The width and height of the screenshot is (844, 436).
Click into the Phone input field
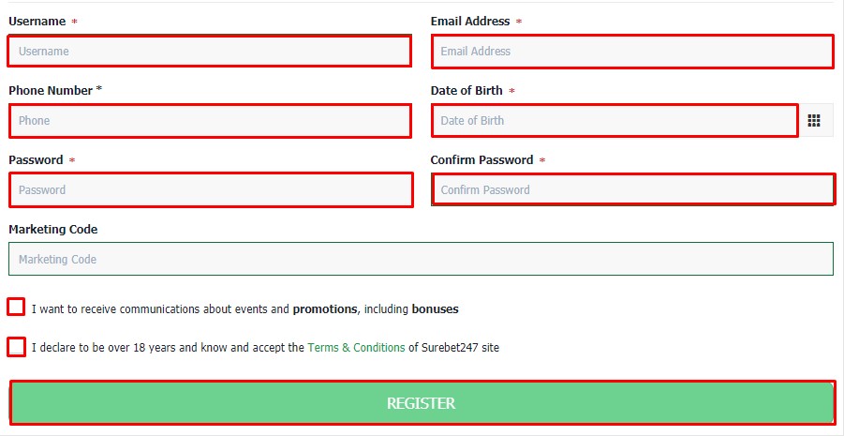[210, 121]
